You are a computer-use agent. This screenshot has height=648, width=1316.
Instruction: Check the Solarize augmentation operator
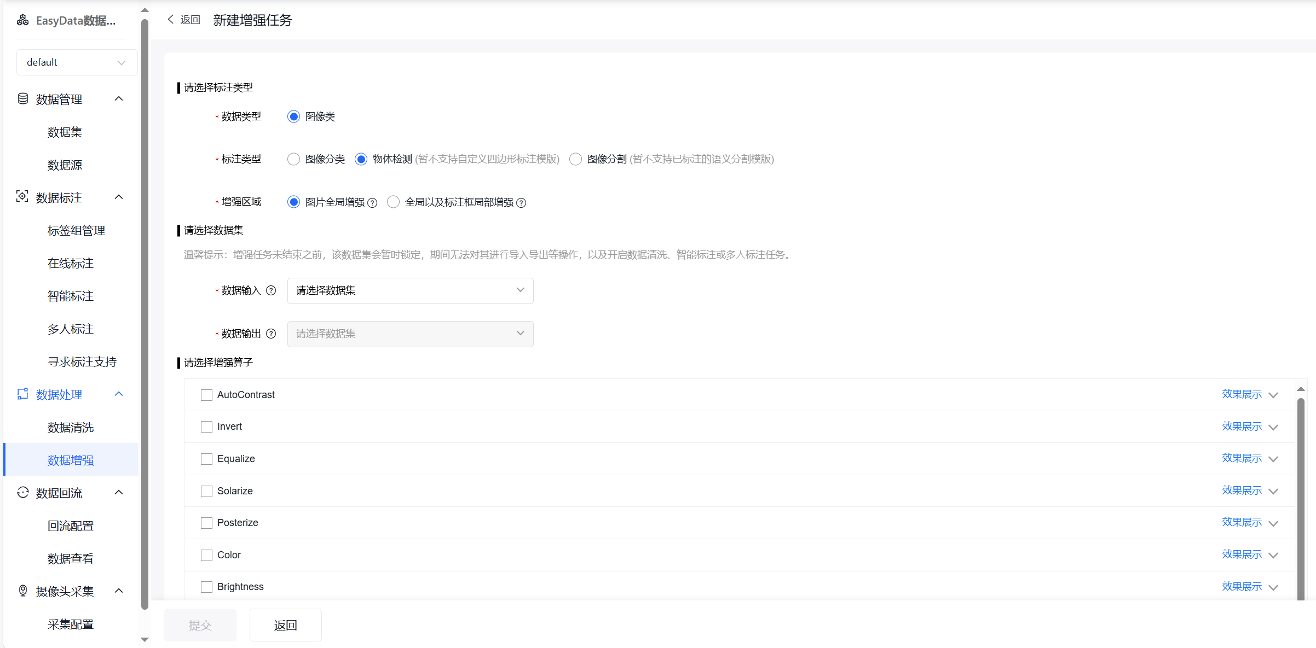click(x=206, y=491)
